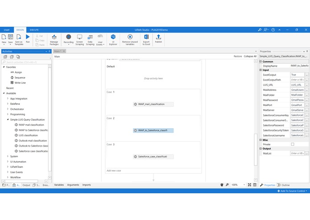The height and width of the screenshot is (220, 310).
Task: Open the zoom percentage dropdown
Action: 244,185
